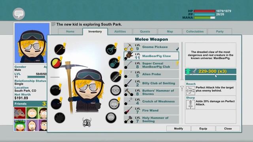Select the Alien Probe list entry
253x142 pixels.
point(151,74)
